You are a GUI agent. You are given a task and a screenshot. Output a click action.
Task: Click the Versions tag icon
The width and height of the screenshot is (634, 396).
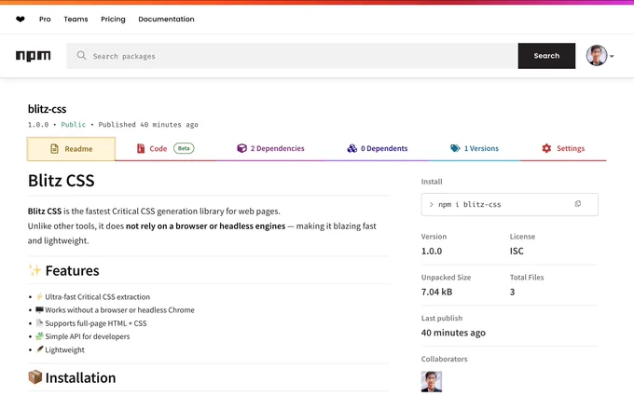coord(455,148)
